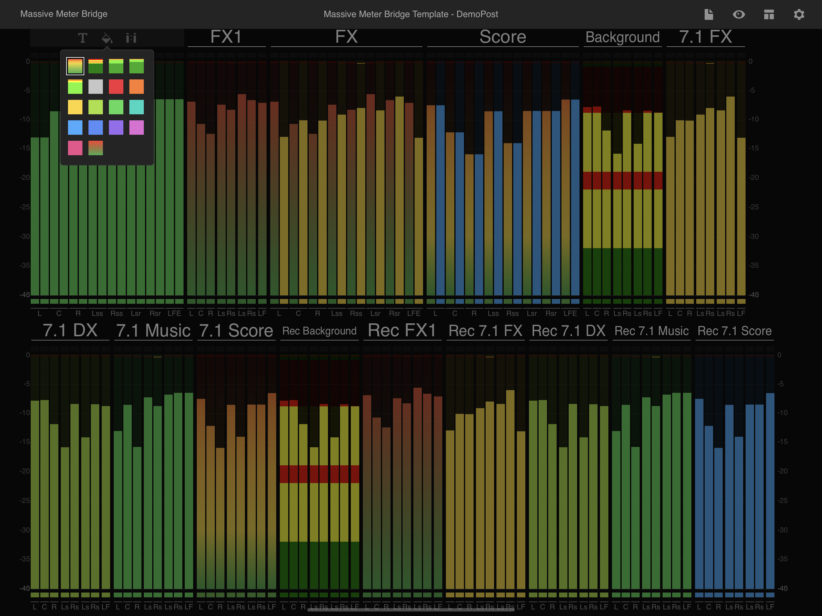Screen dimensions: 822x616
Task: Select the Rec FX1 group title
Action: point(402,330)
